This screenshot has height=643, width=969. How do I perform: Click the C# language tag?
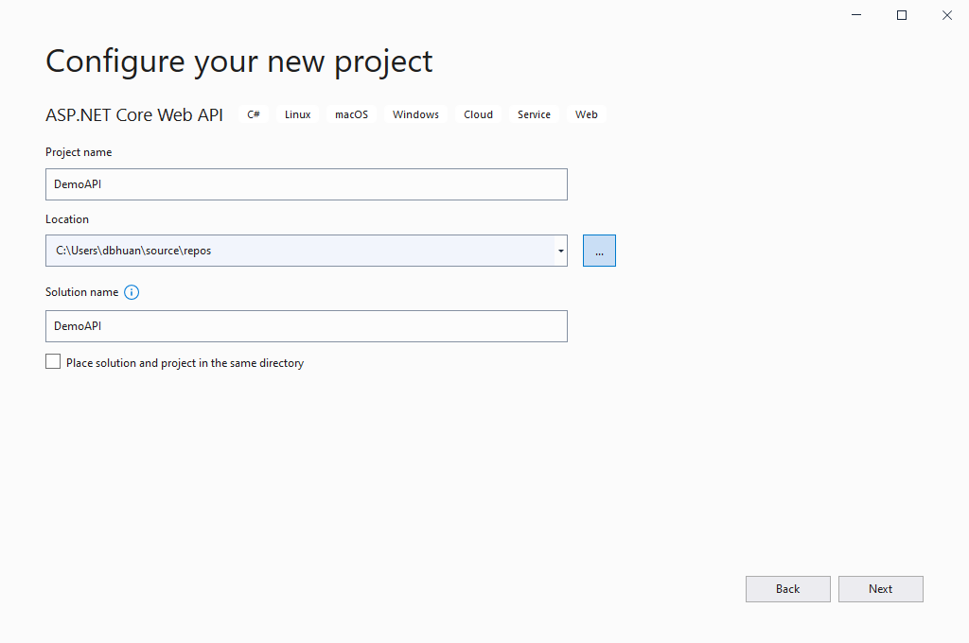pos(254,114)
